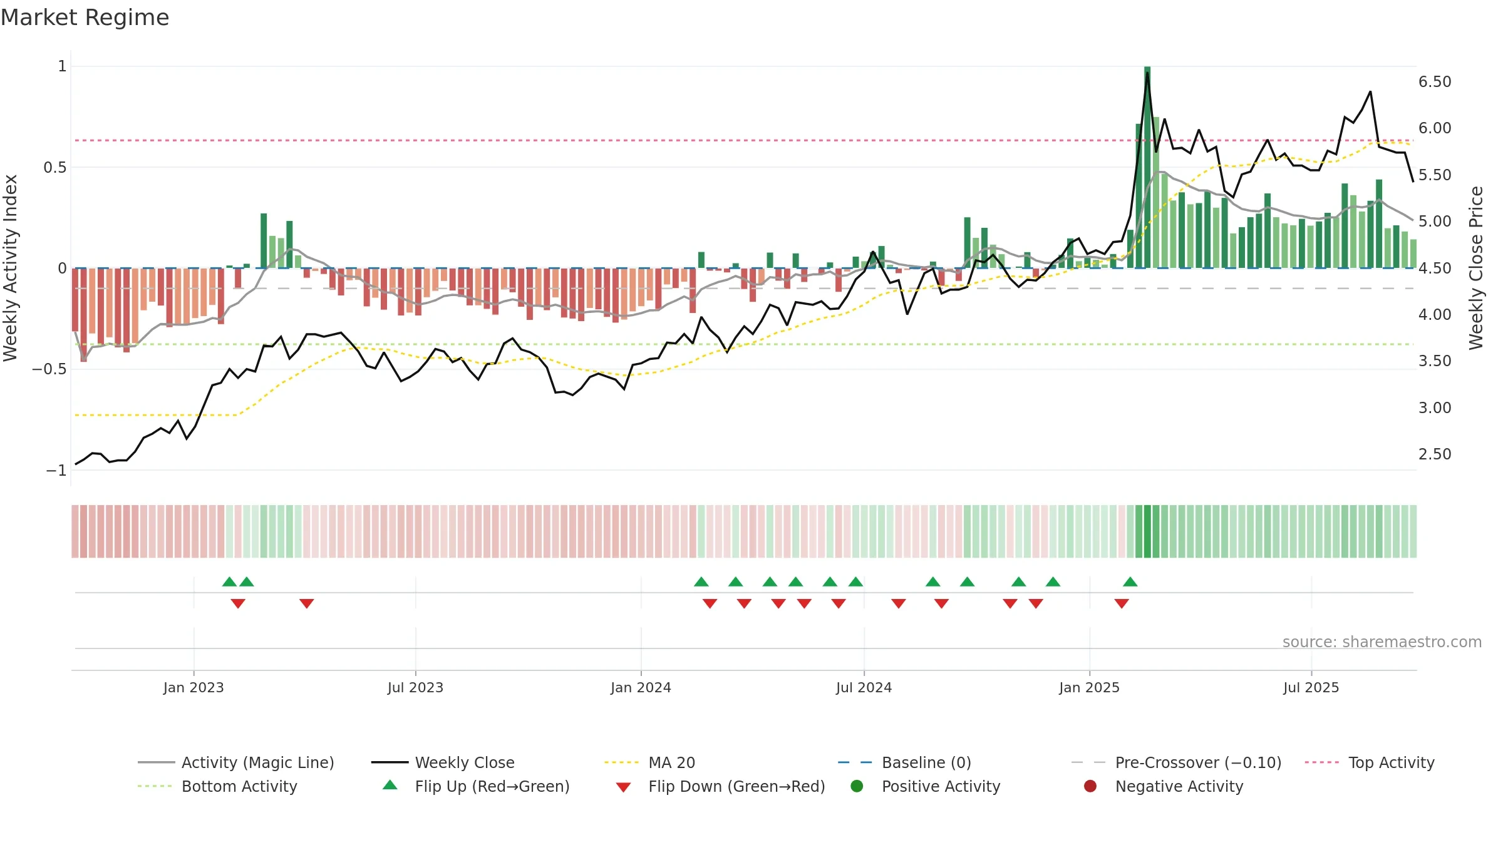Click the Flip Down marker just right of Jan 2023
1503x845 pixels.
tap(238, 603)
